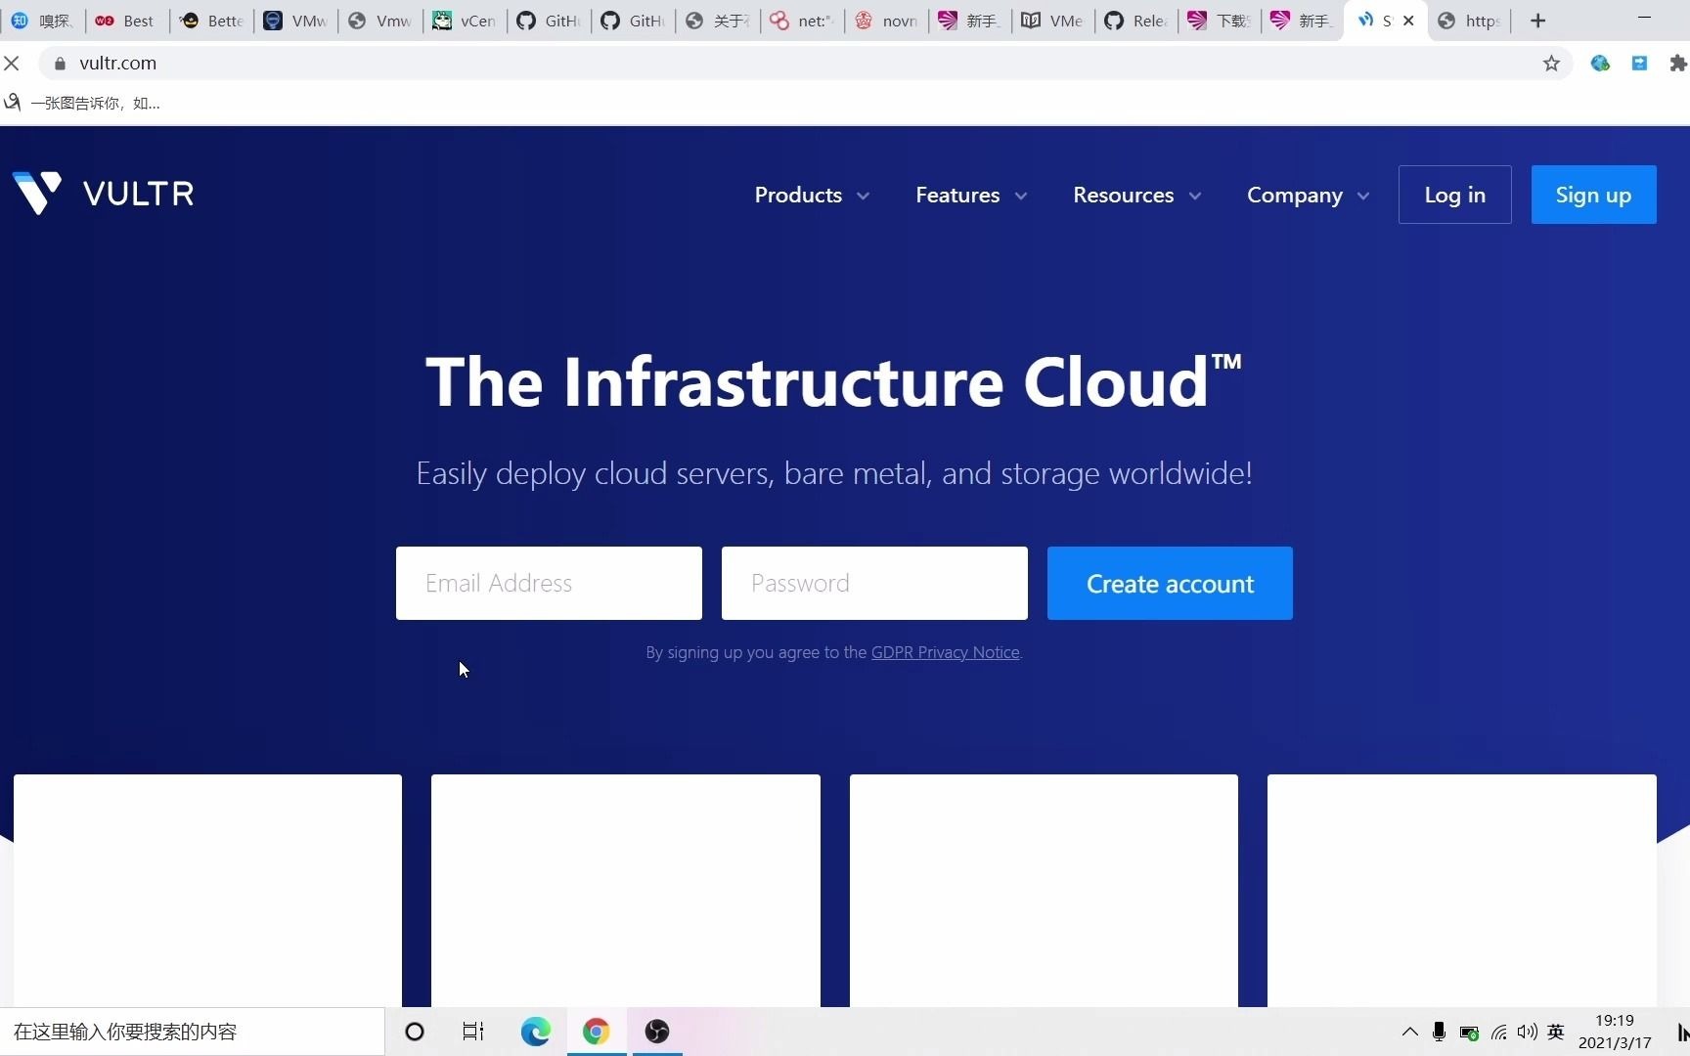The height and width of the screenshot is (1056, 1690).
Task: Close the active Vultr tab
Action: click(x=1408, y=21)
